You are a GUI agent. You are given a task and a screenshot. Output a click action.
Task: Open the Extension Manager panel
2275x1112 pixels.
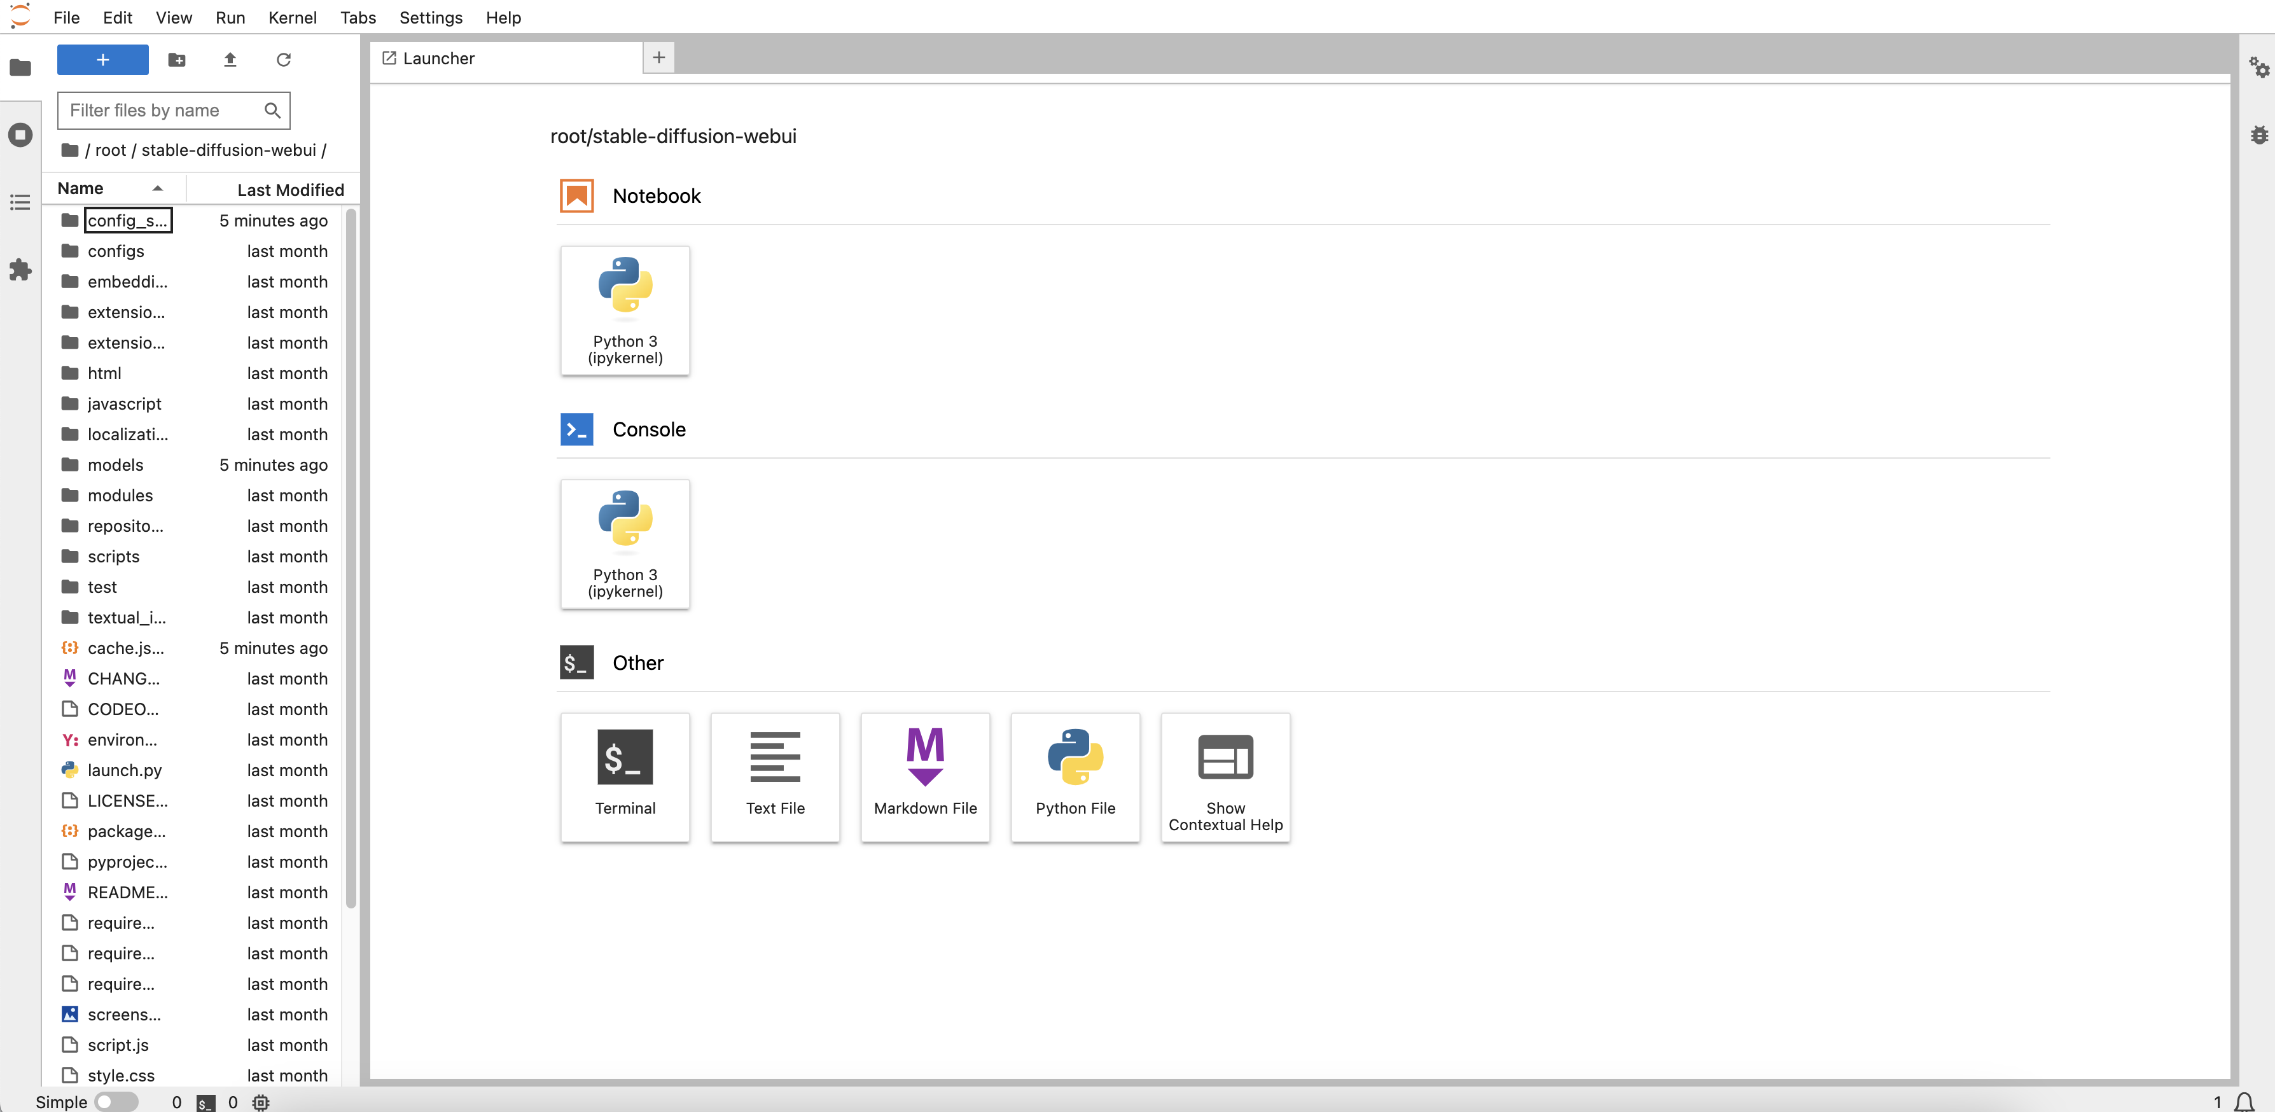pyautogui.click(x=20, y=270)
